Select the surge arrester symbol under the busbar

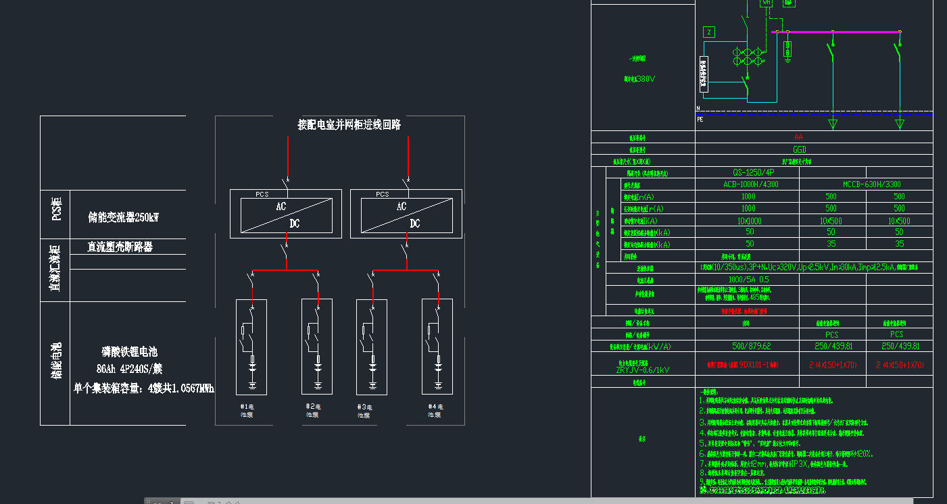[x=787, y=49]
